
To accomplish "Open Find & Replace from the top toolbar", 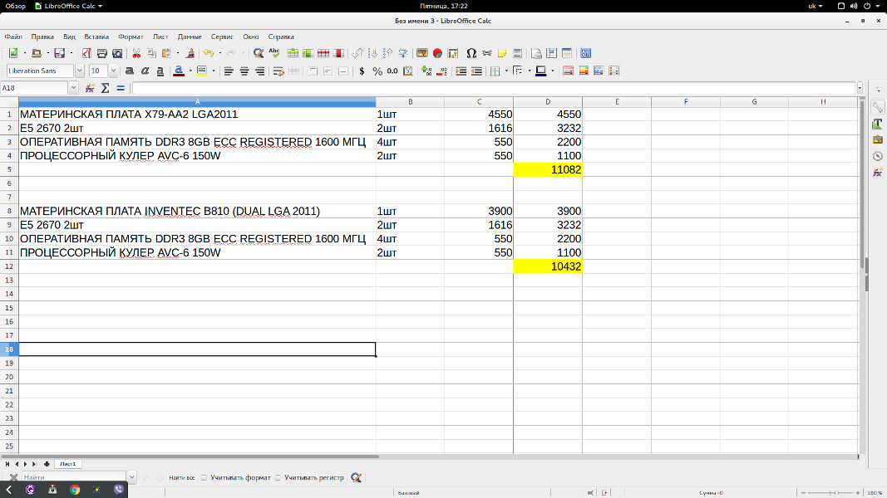I will [x=259, y=53].
